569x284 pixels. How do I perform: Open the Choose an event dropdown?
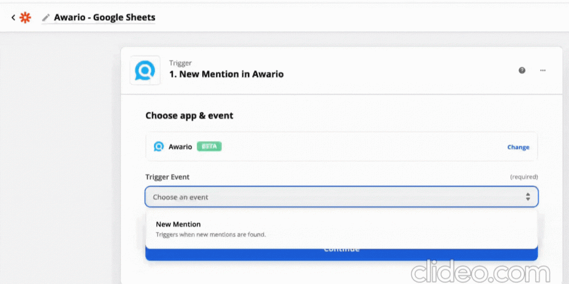342,197
